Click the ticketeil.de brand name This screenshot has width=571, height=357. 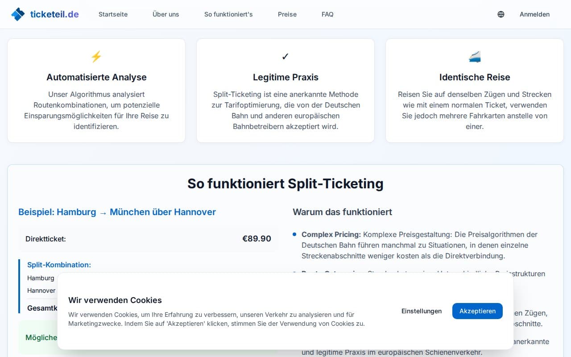54,14
